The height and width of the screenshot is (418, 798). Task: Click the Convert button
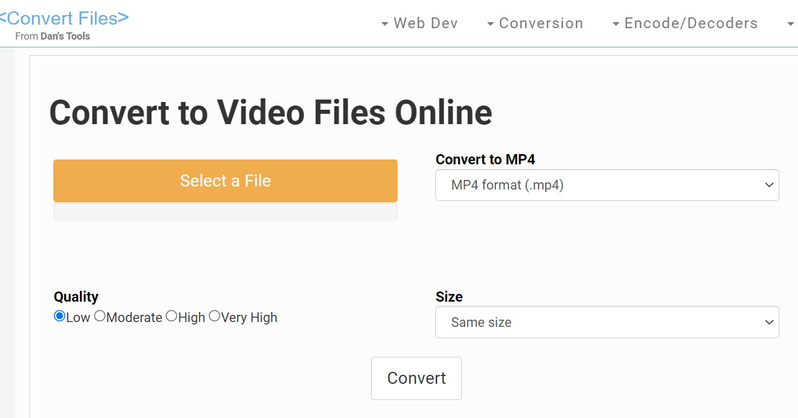pos(416,378)
